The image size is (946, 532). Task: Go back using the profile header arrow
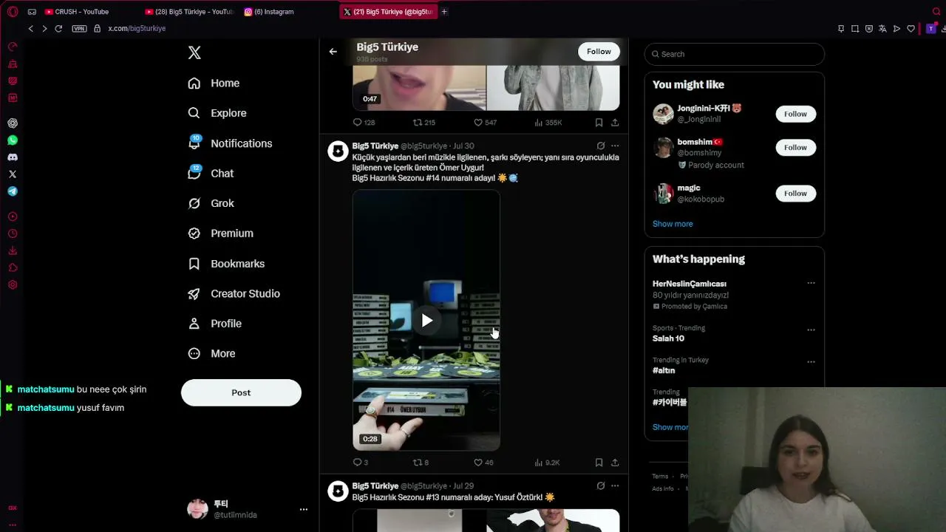[x=333, y=51]
